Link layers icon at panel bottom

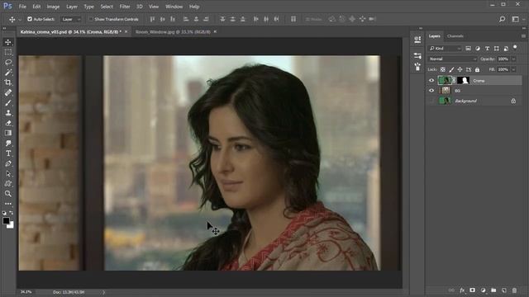pos(451,290)
